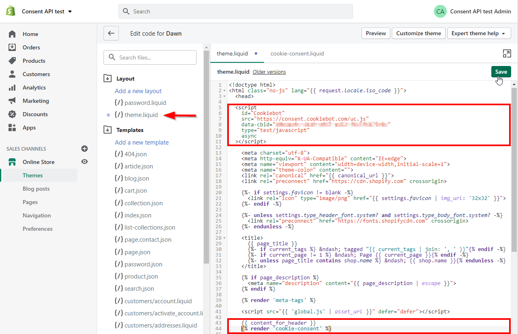Open the customers/activate_account file
Screen dimensions: 518x334
coord(159,313)
